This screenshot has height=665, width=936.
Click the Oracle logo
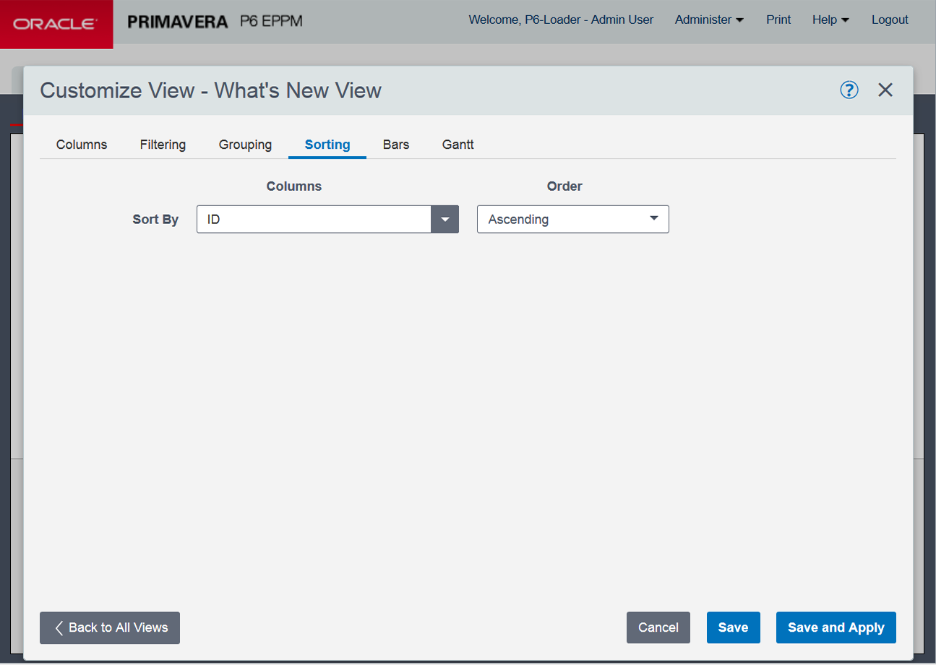(56, 24)
